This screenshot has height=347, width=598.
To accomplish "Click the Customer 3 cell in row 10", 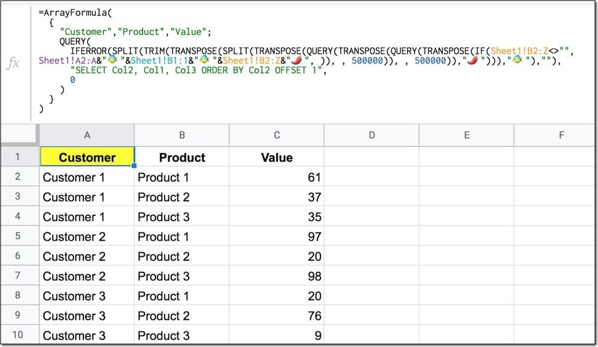I will [x=87, y=336].
